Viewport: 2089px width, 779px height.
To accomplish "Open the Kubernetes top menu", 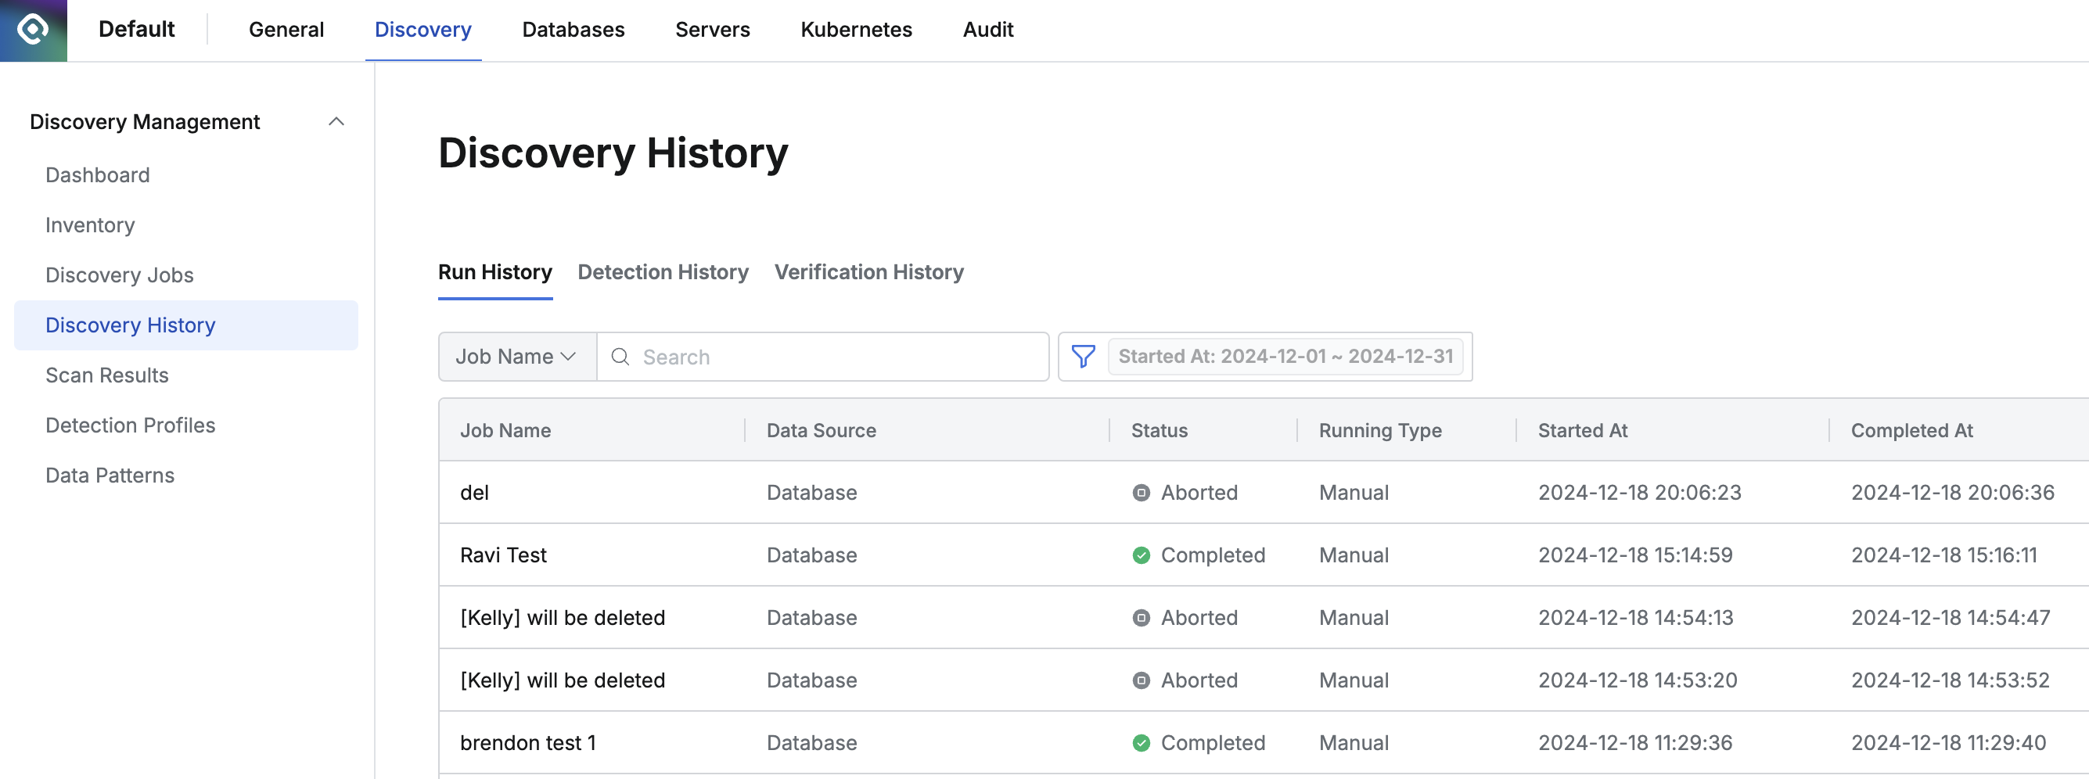I will pos(855,30).
